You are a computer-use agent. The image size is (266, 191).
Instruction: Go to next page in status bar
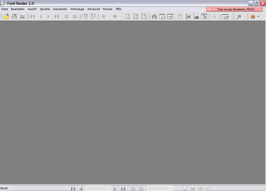[x=115, y=189]
